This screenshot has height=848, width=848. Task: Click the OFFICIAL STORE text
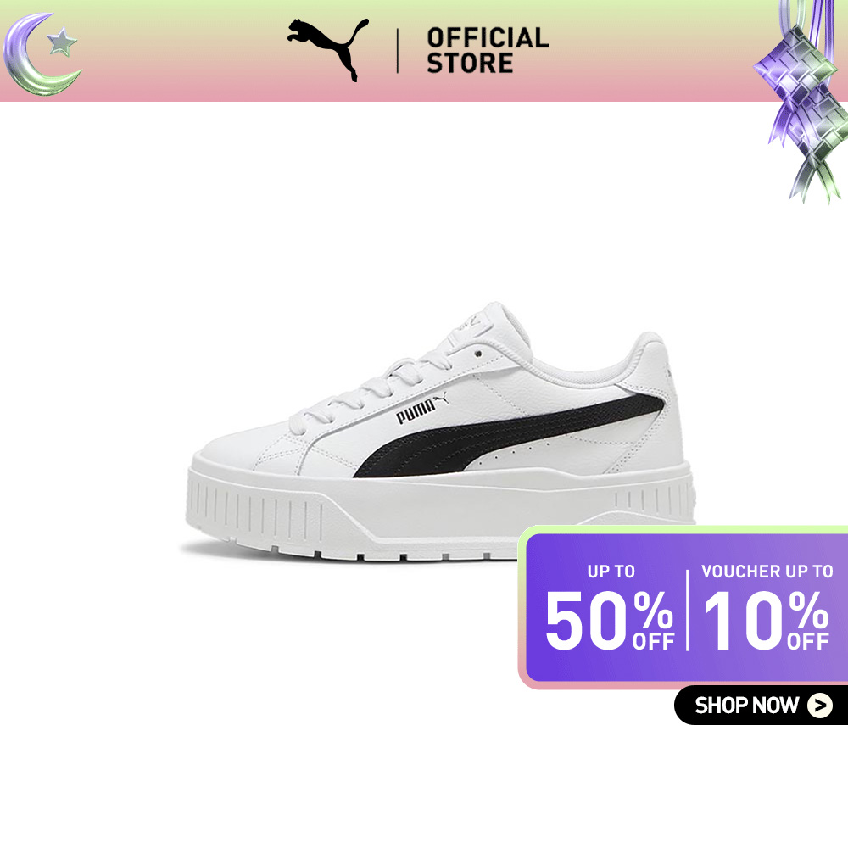click(x=488, y=50)
